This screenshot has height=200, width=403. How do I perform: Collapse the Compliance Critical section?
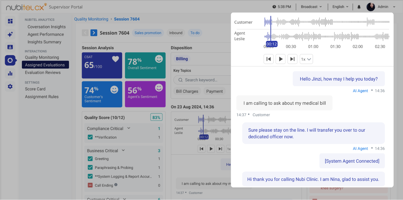129,128
